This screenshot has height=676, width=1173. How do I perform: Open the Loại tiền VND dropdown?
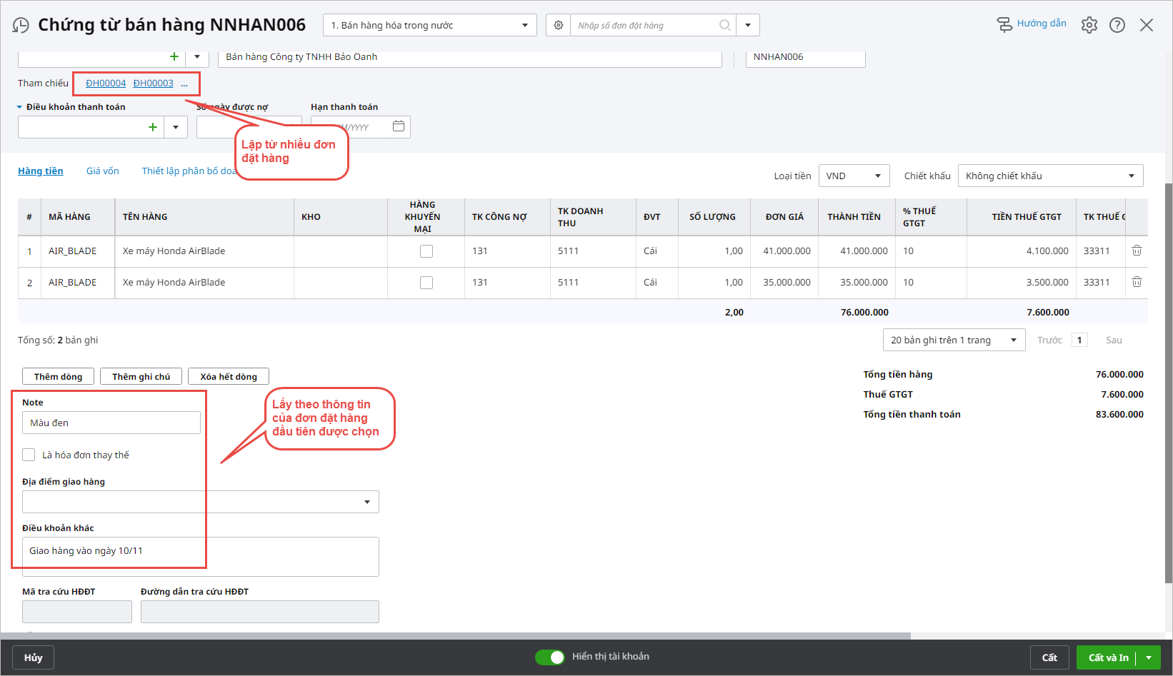854,176
